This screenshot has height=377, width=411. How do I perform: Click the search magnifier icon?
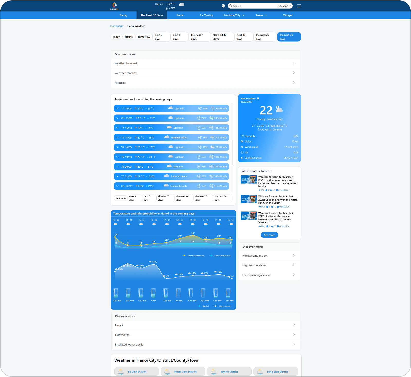231,6
